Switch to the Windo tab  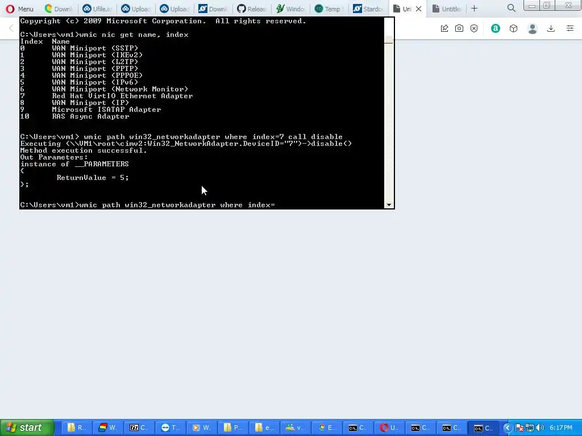290,9
